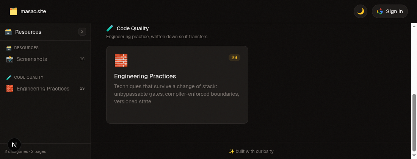Open Engineering Practices from the sidebar
This screenshot has height=159, width=417.
click(x=45, y=88)
